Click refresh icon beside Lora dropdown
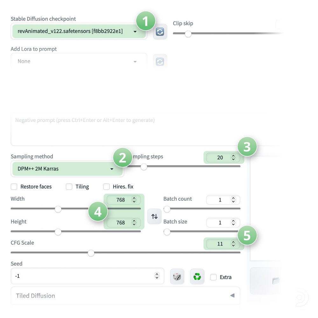Screen dimensions: 318x318 pos(160,62)
